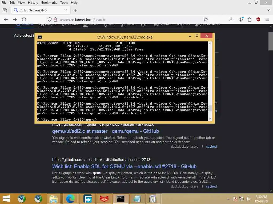The width and height of the screenshot is (273, 204).
Task: Open the notepad-like taskbar app
Action: tap(137, 199)
